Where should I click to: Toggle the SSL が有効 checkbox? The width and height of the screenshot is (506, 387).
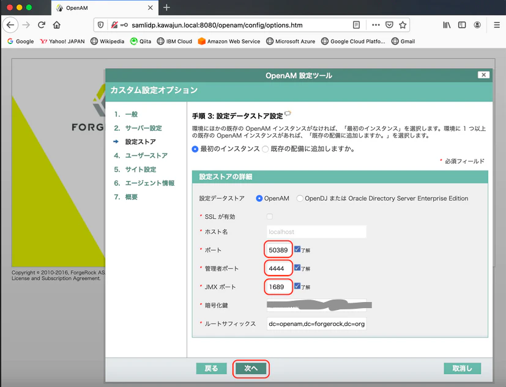click(270, 216)
